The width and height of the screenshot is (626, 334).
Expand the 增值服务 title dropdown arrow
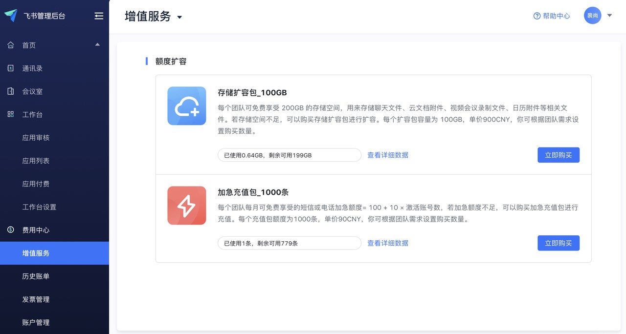tap(179, 17)
